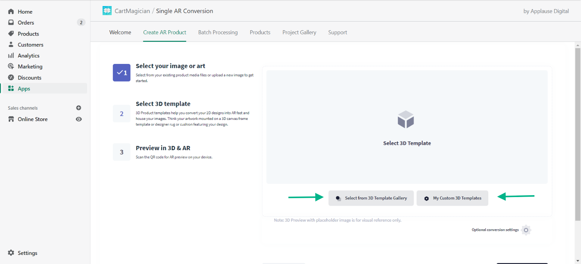
Task: Open the Settings gear at sidebar bottom
Action: tap(11, 253)
